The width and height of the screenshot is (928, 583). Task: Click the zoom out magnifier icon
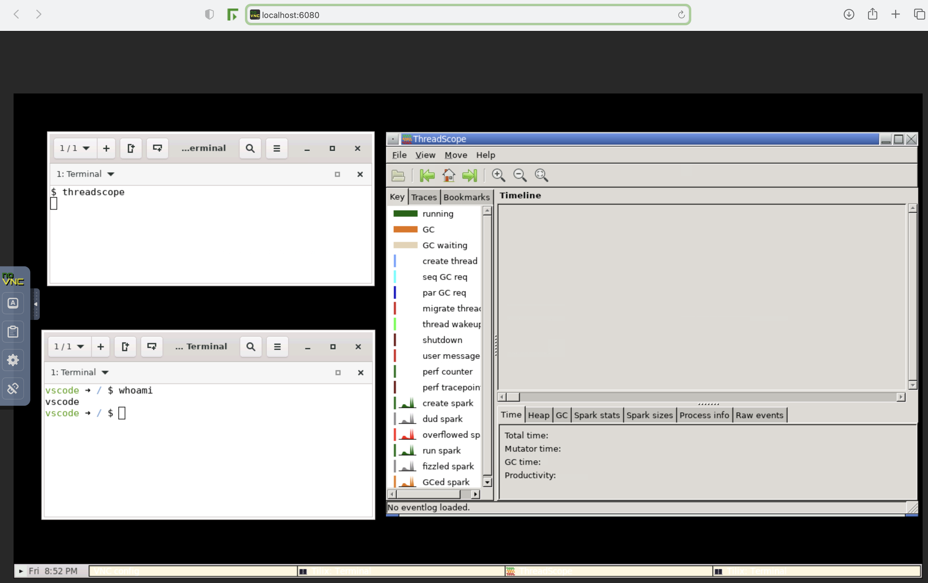pyautogui.click(x=520, y=176)
